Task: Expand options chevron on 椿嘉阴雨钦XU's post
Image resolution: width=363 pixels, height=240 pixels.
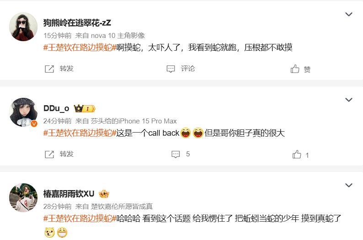Action: coord(349,185)
